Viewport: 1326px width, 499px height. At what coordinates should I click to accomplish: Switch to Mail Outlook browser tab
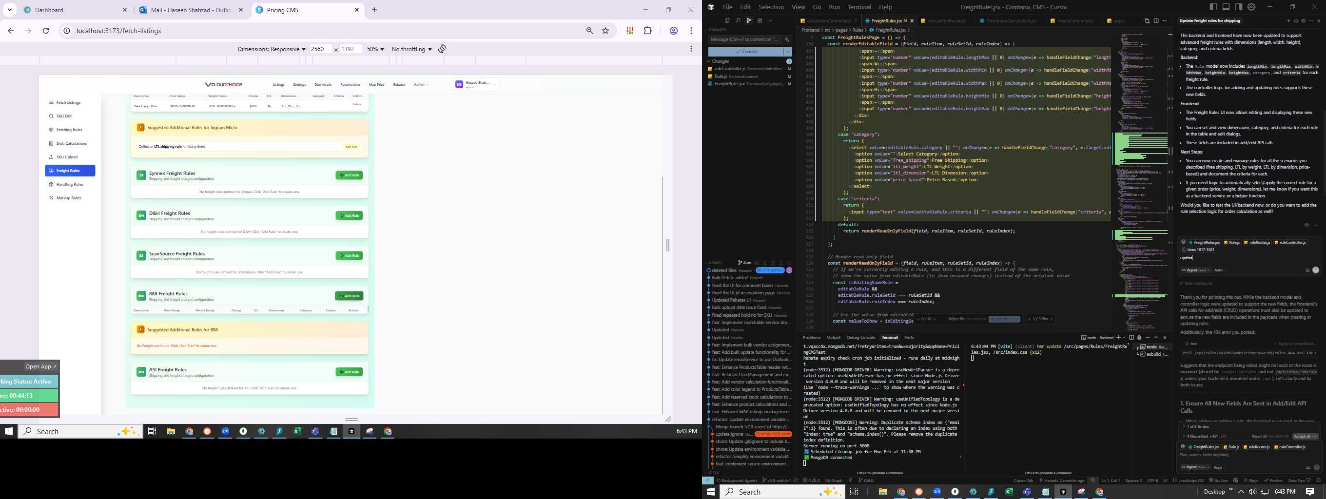click(191, 10)
